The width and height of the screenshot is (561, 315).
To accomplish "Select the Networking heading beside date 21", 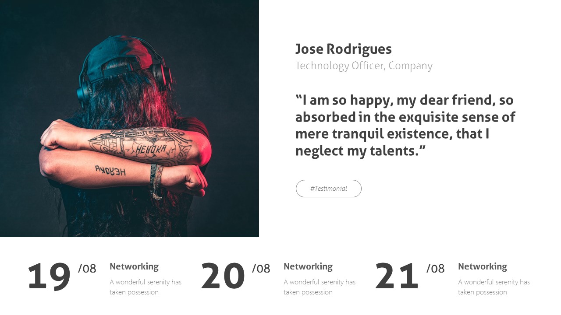I will coord(482,266).
